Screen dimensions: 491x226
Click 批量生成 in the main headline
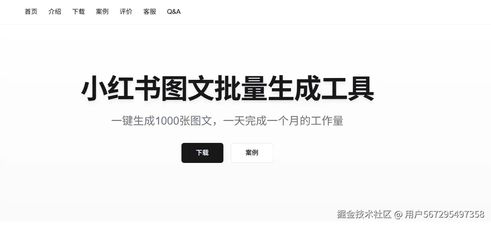[268, 89]
